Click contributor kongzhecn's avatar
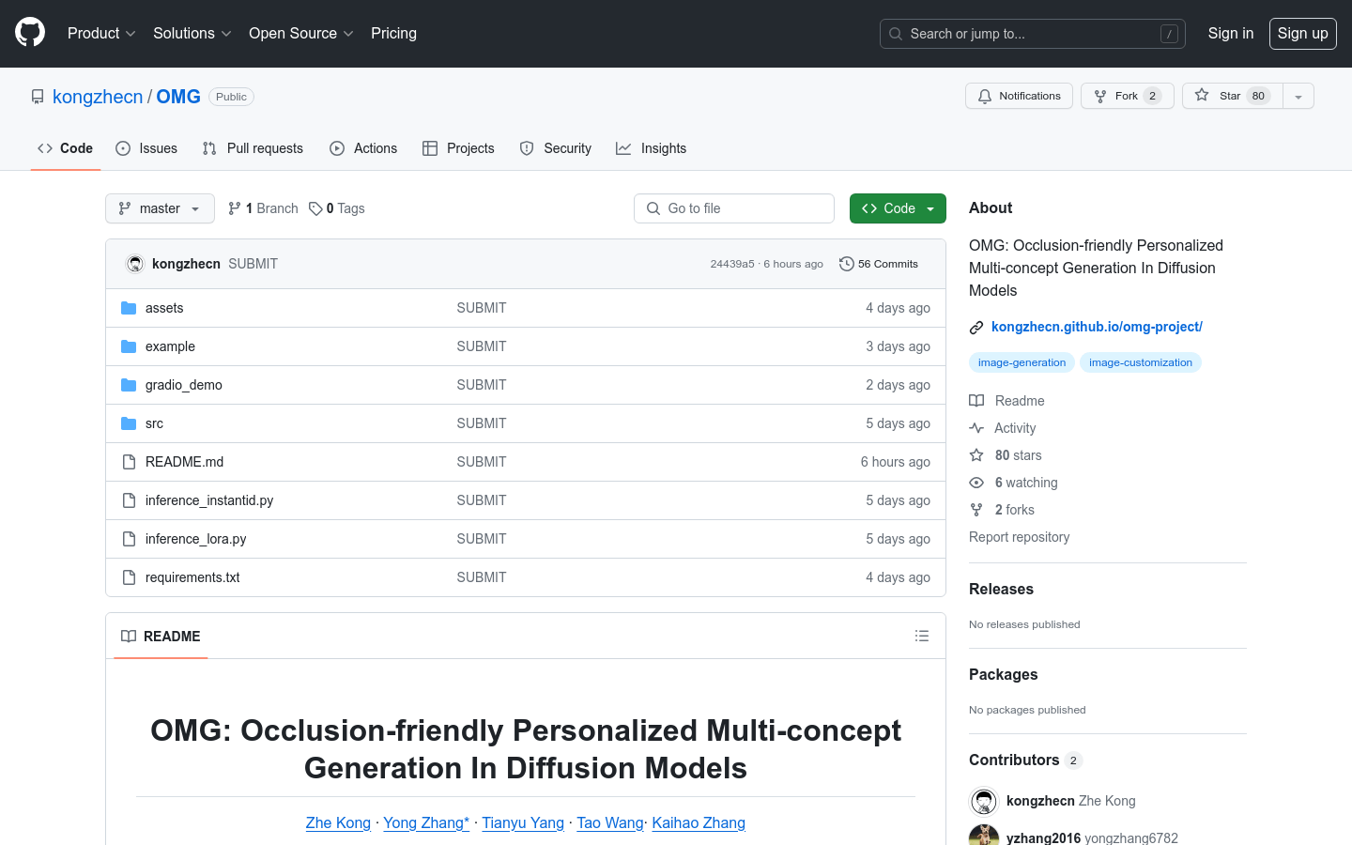 [984, 801]
